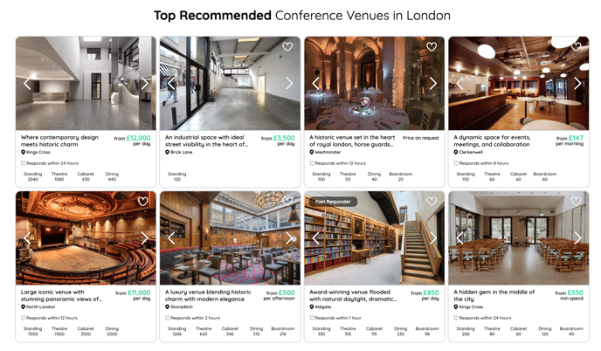Heart icon on North London iconic venue

pyautogui.click(x=143, y=201)
